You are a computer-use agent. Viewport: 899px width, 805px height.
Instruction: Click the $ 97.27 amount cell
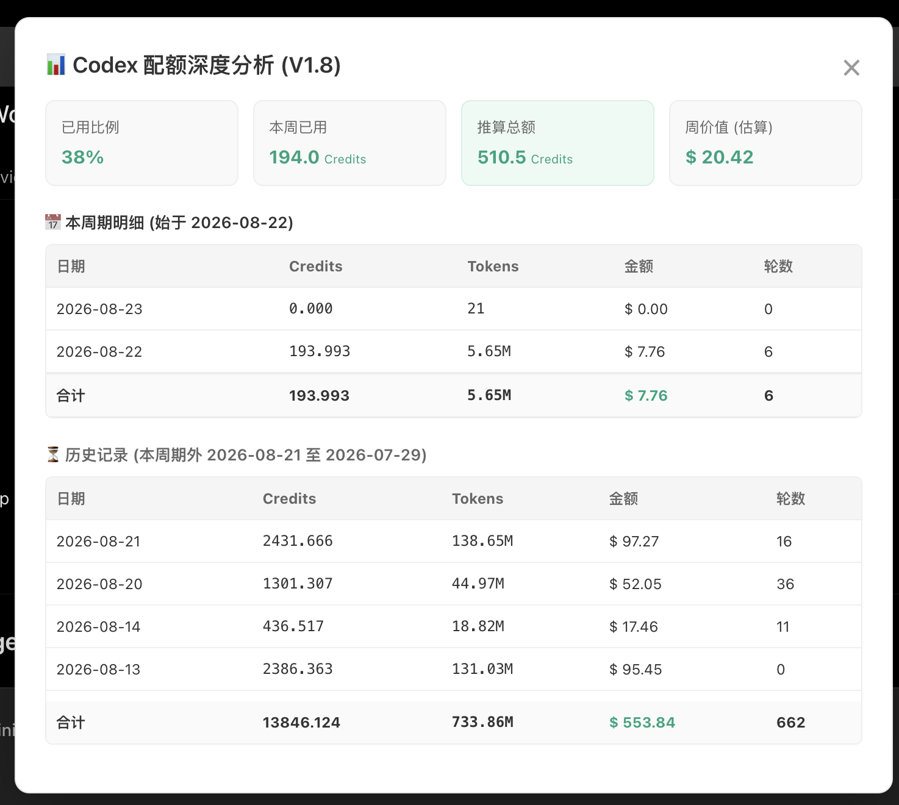pos(634,542)
